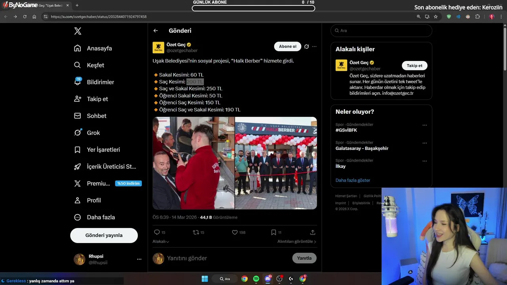Open a new browser tab
Screen dimensions: 507x285
[77, 6]
